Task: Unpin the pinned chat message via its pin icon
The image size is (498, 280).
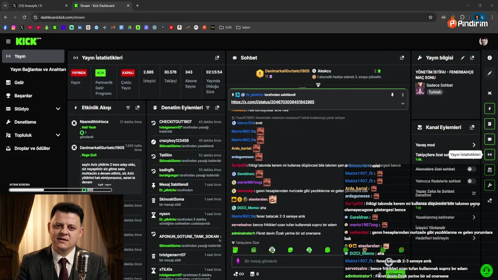Action: (392, 94)
